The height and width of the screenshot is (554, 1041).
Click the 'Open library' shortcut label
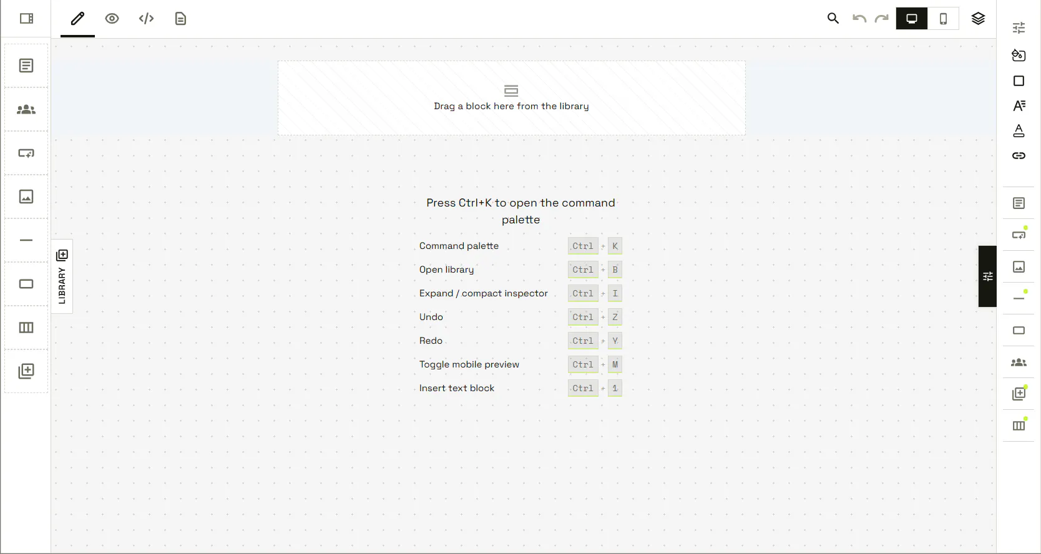(x=446, y=270)
